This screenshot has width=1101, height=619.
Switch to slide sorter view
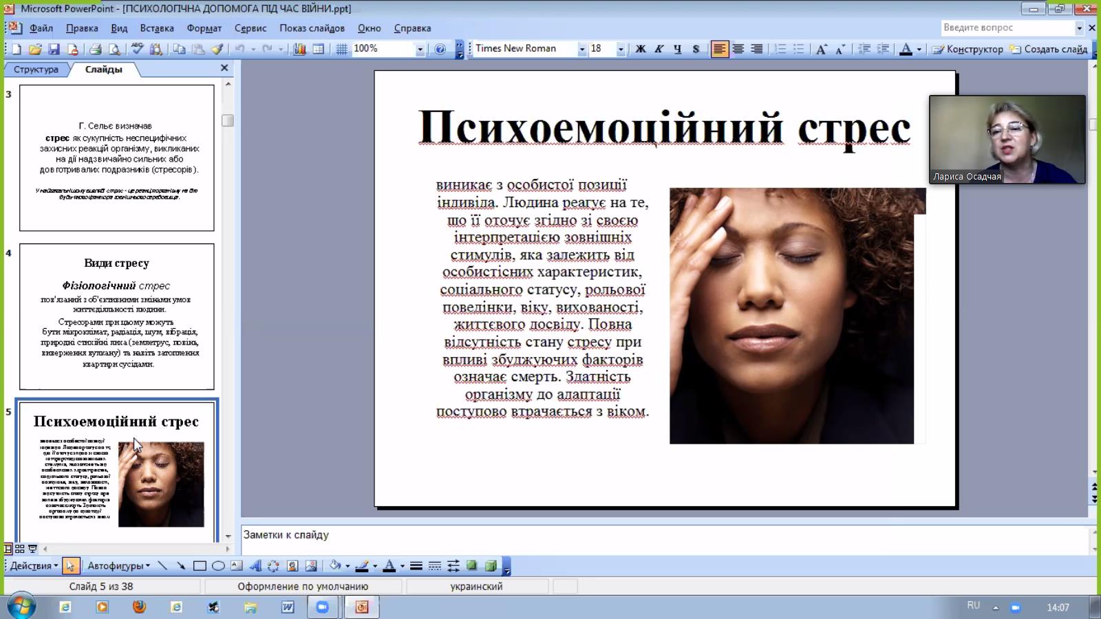coord(20,549)
